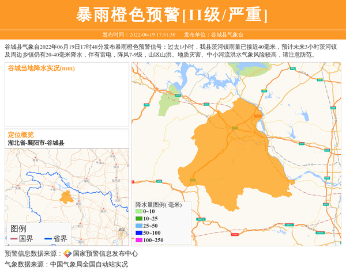The image size is (346, 271).
Task: Select the magenta 100~250 rainfall swatch
Action: click(x=138, y=240)
